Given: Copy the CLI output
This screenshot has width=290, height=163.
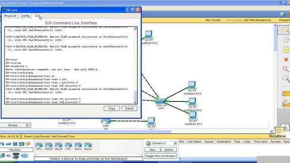Looking at the screenshot, I should click(x=111, y=109).
